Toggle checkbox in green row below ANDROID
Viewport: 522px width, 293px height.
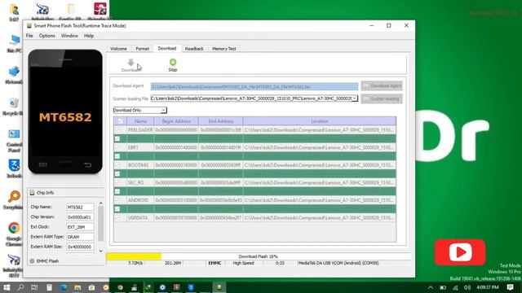117,209
